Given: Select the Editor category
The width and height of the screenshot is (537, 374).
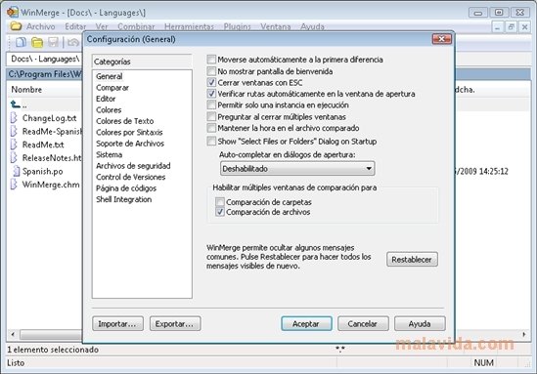Looking at the screenshot, I should click(106, 99).
